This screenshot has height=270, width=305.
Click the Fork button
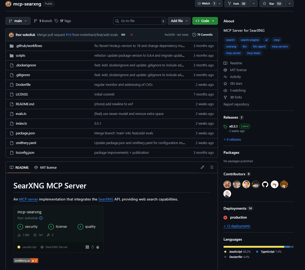[x=237, y=3]
